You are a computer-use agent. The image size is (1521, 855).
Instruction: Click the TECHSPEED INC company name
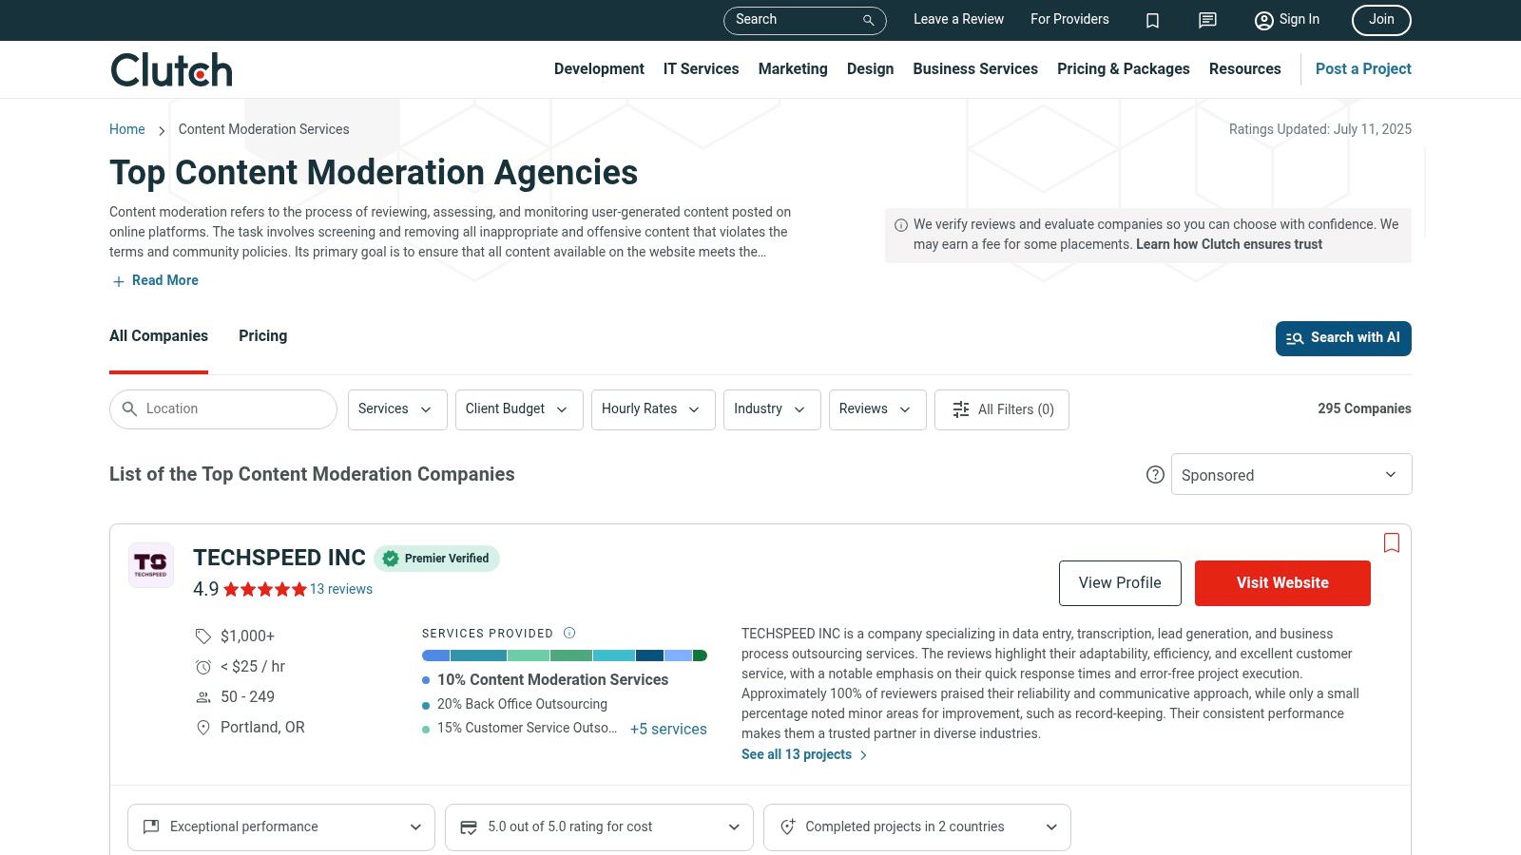(279, 558)
